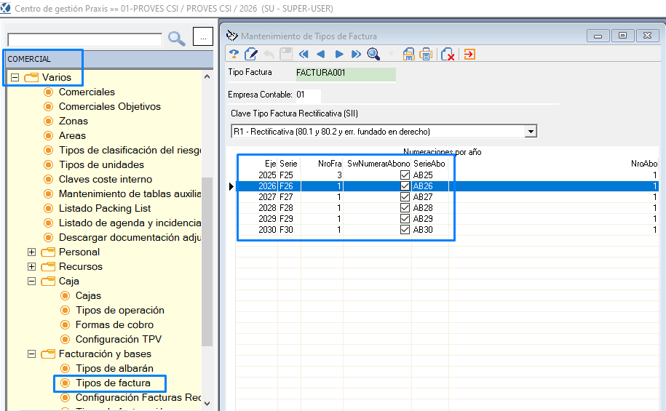Viewport: 666px width, 411px height.
Task: Go to the first record
Action: [304, 55]
